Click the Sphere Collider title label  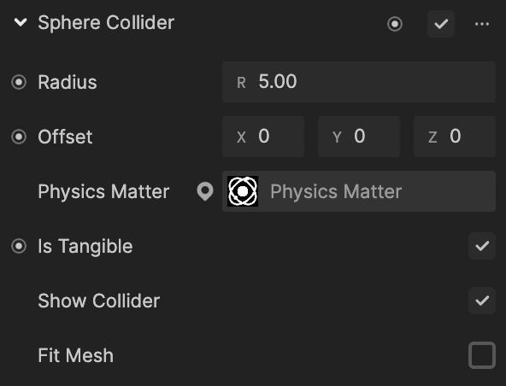pos(106,22)
